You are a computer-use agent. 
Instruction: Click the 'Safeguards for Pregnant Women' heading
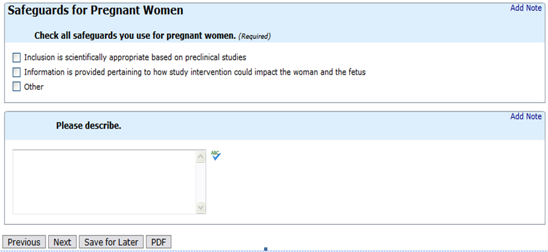(96, 11)
